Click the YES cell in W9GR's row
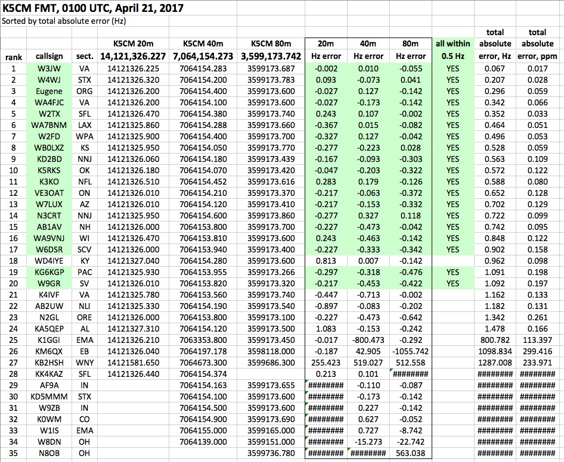564x462 pixels. pyautogui.click(x=453, y=283)
